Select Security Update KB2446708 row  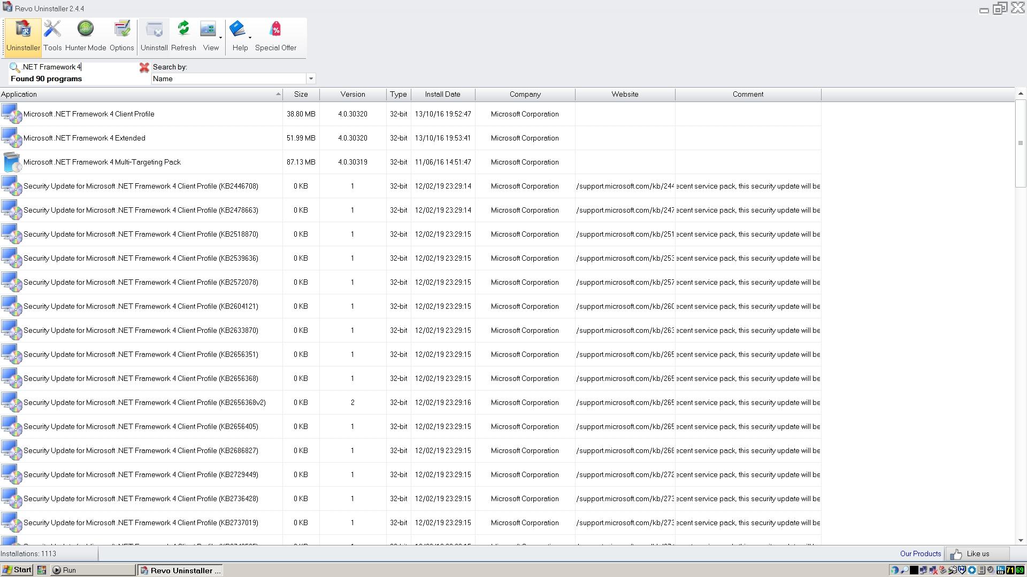(x=140, y=186)
